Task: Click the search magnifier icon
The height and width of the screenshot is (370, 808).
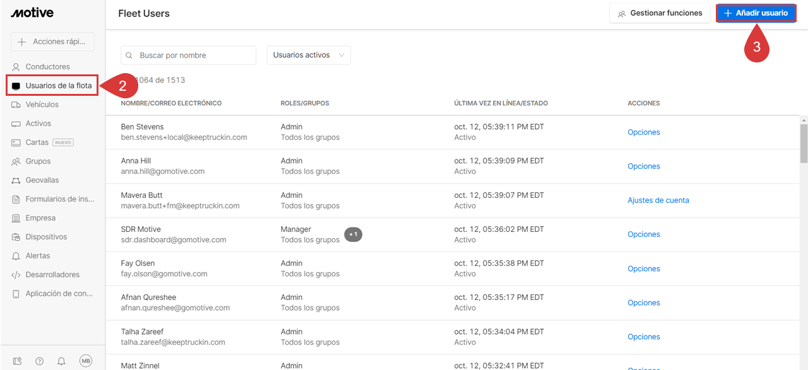Action: [129, 55]
